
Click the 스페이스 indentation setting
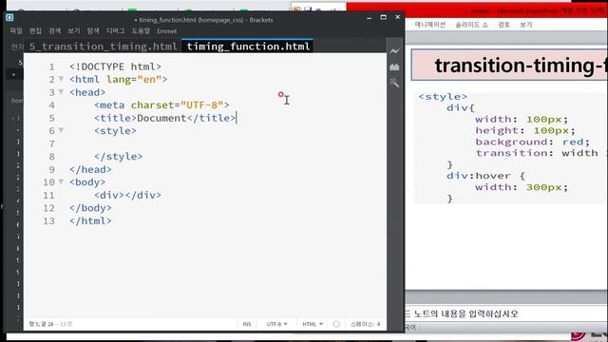coord(362,324)
